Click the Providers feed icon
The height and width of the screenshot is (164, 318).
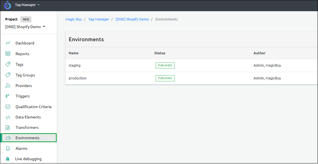(8, 86)
